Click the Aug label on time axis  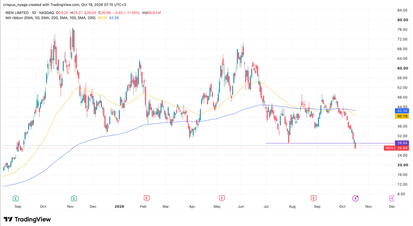(x=292, y=207)
